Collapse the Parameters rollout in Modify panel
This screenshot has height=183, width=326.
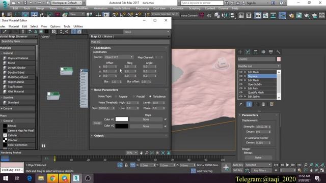pos(240,115)
